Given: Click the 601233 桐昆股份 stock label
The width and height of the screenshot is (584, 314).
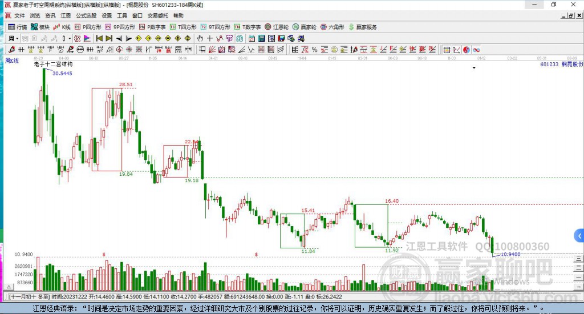Looking at the screenshot, I should pos(561,64).
